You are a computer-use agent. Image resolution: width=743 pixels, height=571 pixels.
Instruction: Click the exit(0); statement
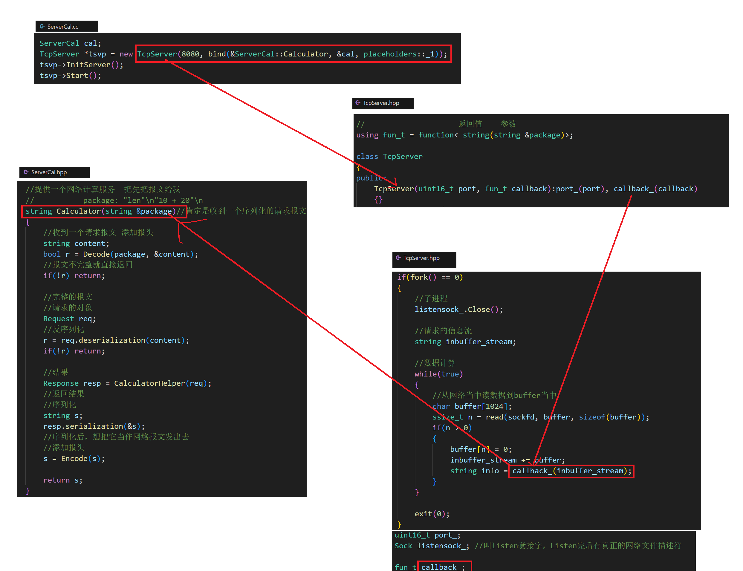[432, 514]
